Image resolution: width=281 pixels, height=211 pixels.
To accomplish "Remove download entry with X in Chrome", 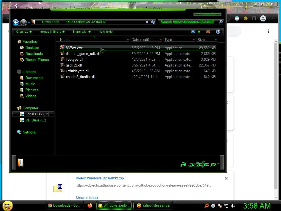I will tap(226, 178).
